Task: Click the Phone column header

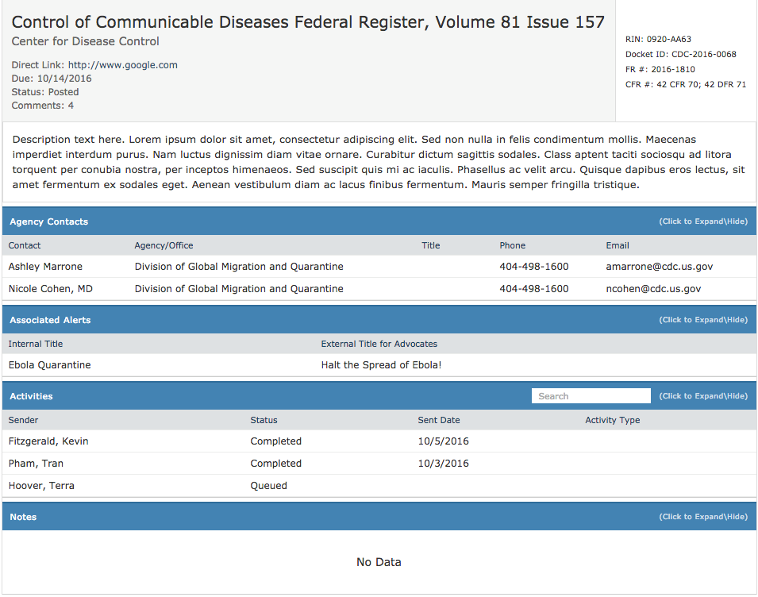Action: [x=513, y=245]
